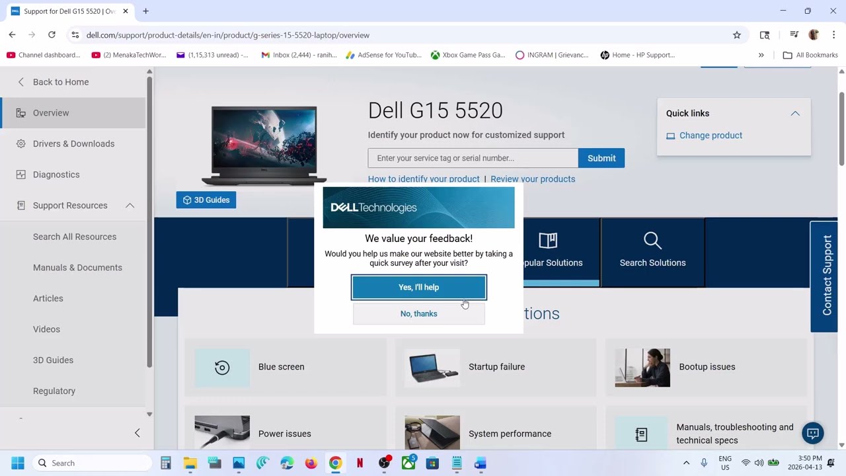Open Videos in sidebar
Image resolution: width=846 pixels, height=476 pixels.
pyautogui.click(x=46, y=329)
